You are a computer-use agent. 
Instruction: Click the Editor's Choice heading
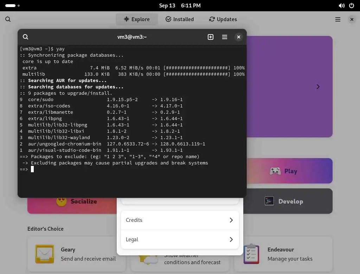45,229
